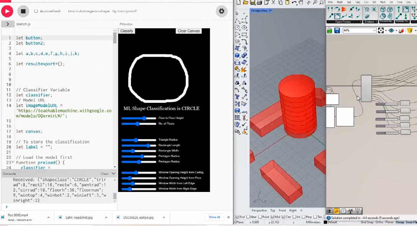Image resolution: width=417 pixels, height=226 pixels.
Task: Adjust Rectangle Length slider
Action: coord(139,145)
